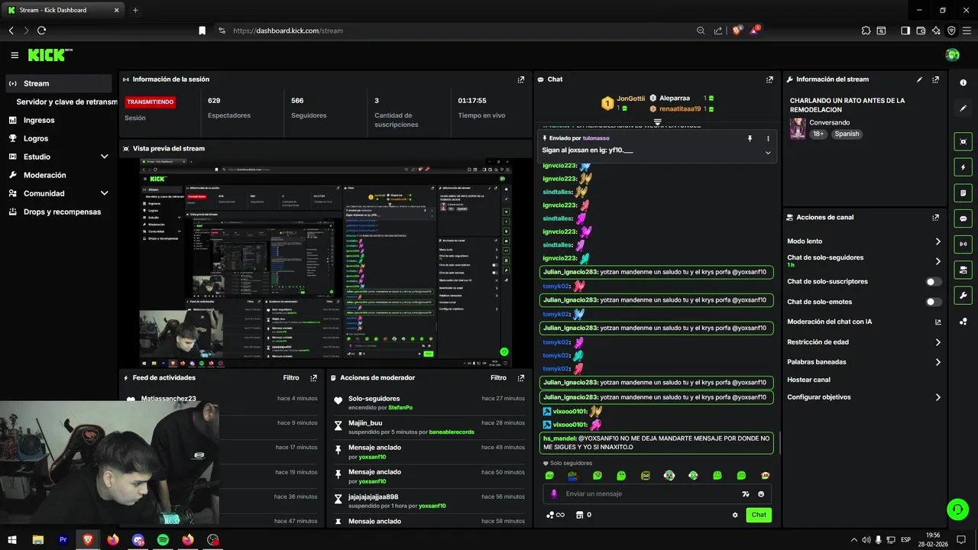
Task: Click the Spanish language tag
Action: coord(847,134)
